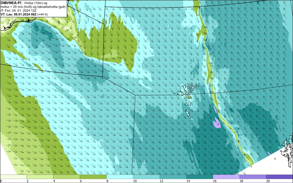Screen dimensions: 293x183
Task: Click the large lavender high-wind patch on the map
Action: 217,122
